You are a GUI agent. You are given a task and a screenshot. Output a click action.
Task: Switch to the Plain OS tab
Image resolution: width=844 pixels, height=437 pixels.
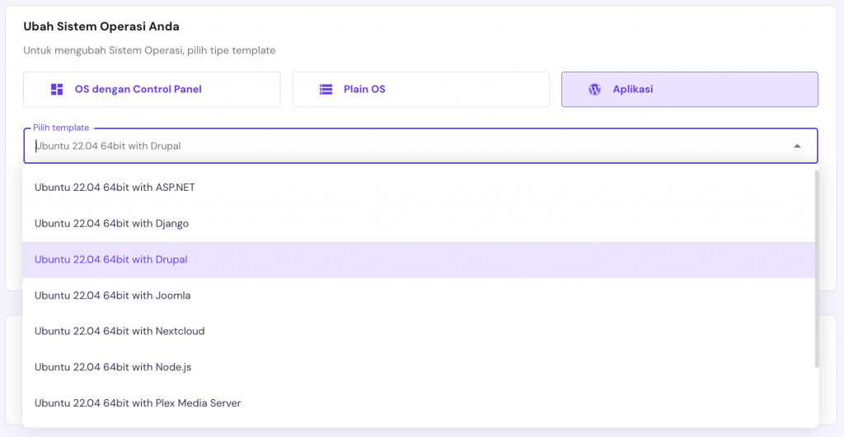point(420,89)
